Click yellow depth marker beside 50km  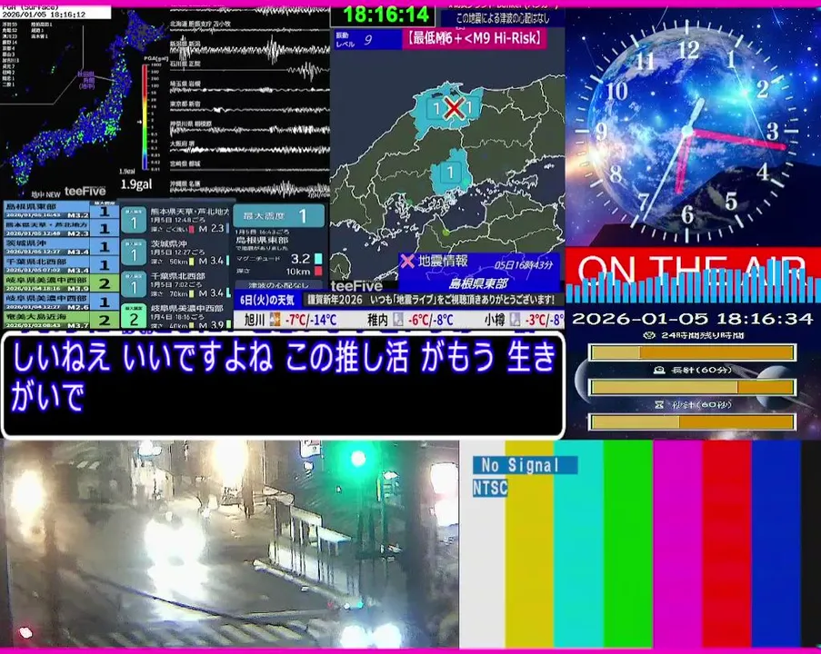tap(192, 262)
